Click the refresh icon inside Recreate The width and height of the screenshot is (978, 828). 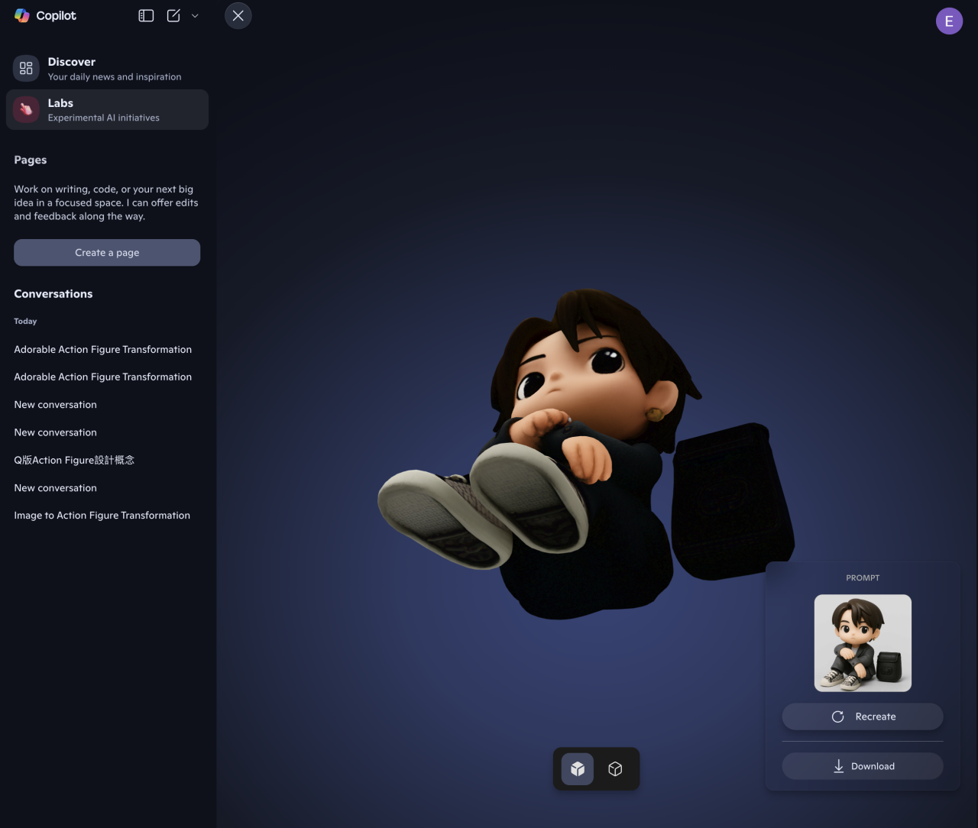point(838,716)
